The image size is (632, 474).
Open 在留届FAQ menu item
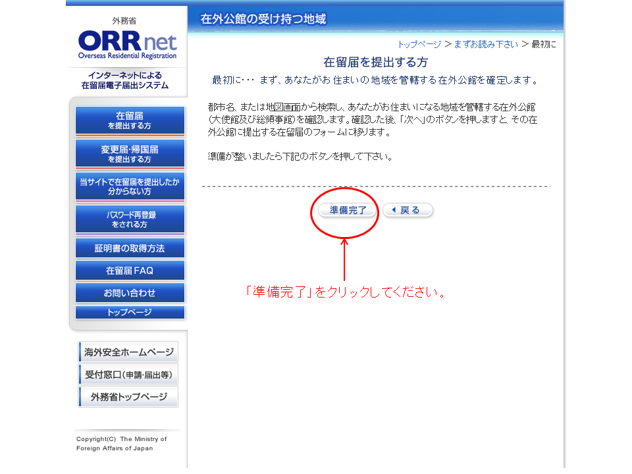point(130,271)
